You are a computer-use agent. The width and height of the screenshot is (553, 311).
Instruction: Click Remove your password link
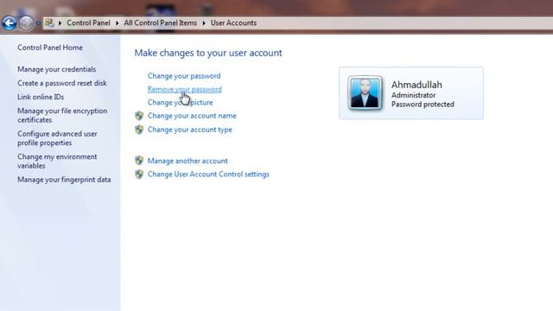[184, 89]
